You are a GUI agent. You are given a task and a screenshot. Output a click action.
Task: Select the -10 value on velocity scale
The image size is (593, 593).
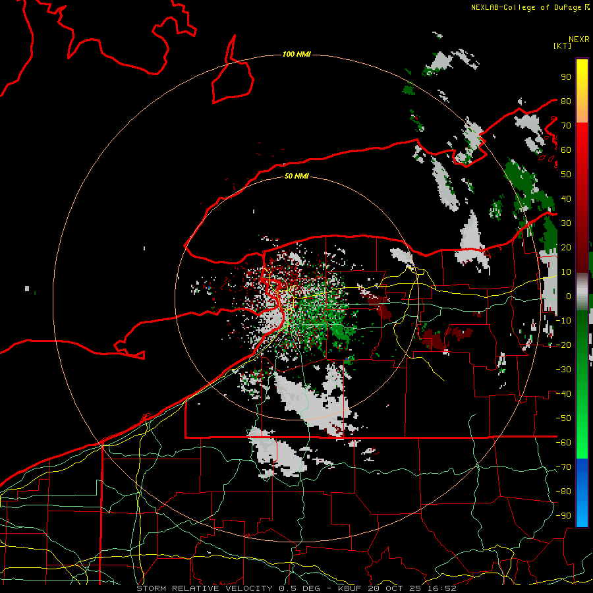point(563,321)
